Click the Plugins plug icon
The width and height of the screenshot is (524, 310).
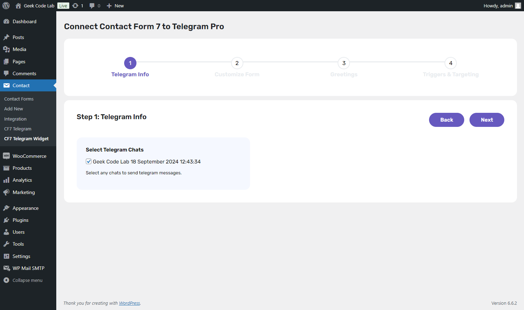point(6,220)
